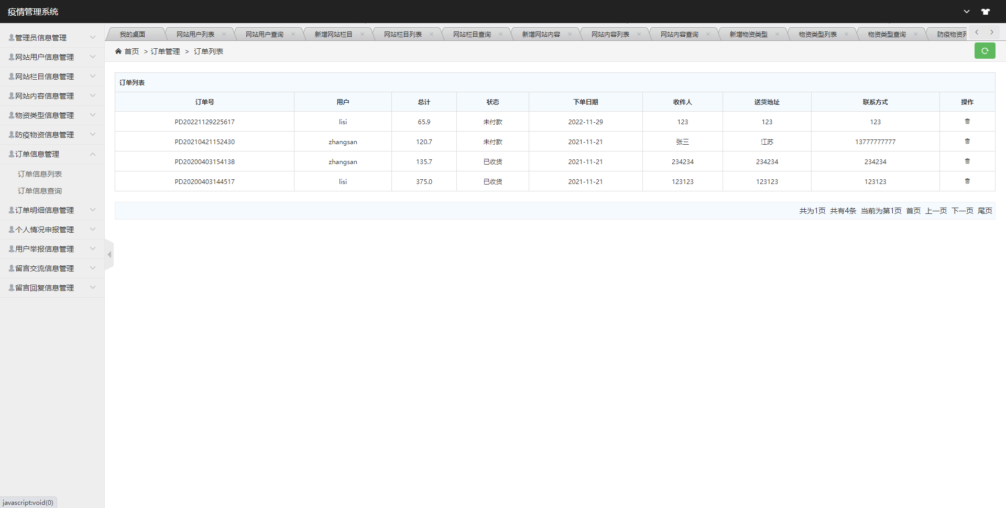This screenshot has width=1006, height=508.
Task: Click the home icon in breadcrumb
Action: [x=118, y=51]
